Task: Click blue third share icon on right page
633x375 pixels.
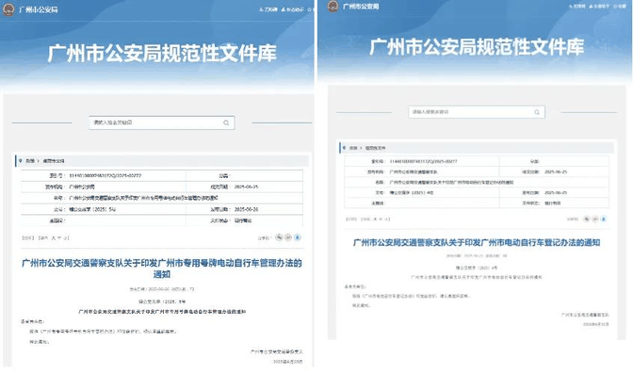Action: 604,219
